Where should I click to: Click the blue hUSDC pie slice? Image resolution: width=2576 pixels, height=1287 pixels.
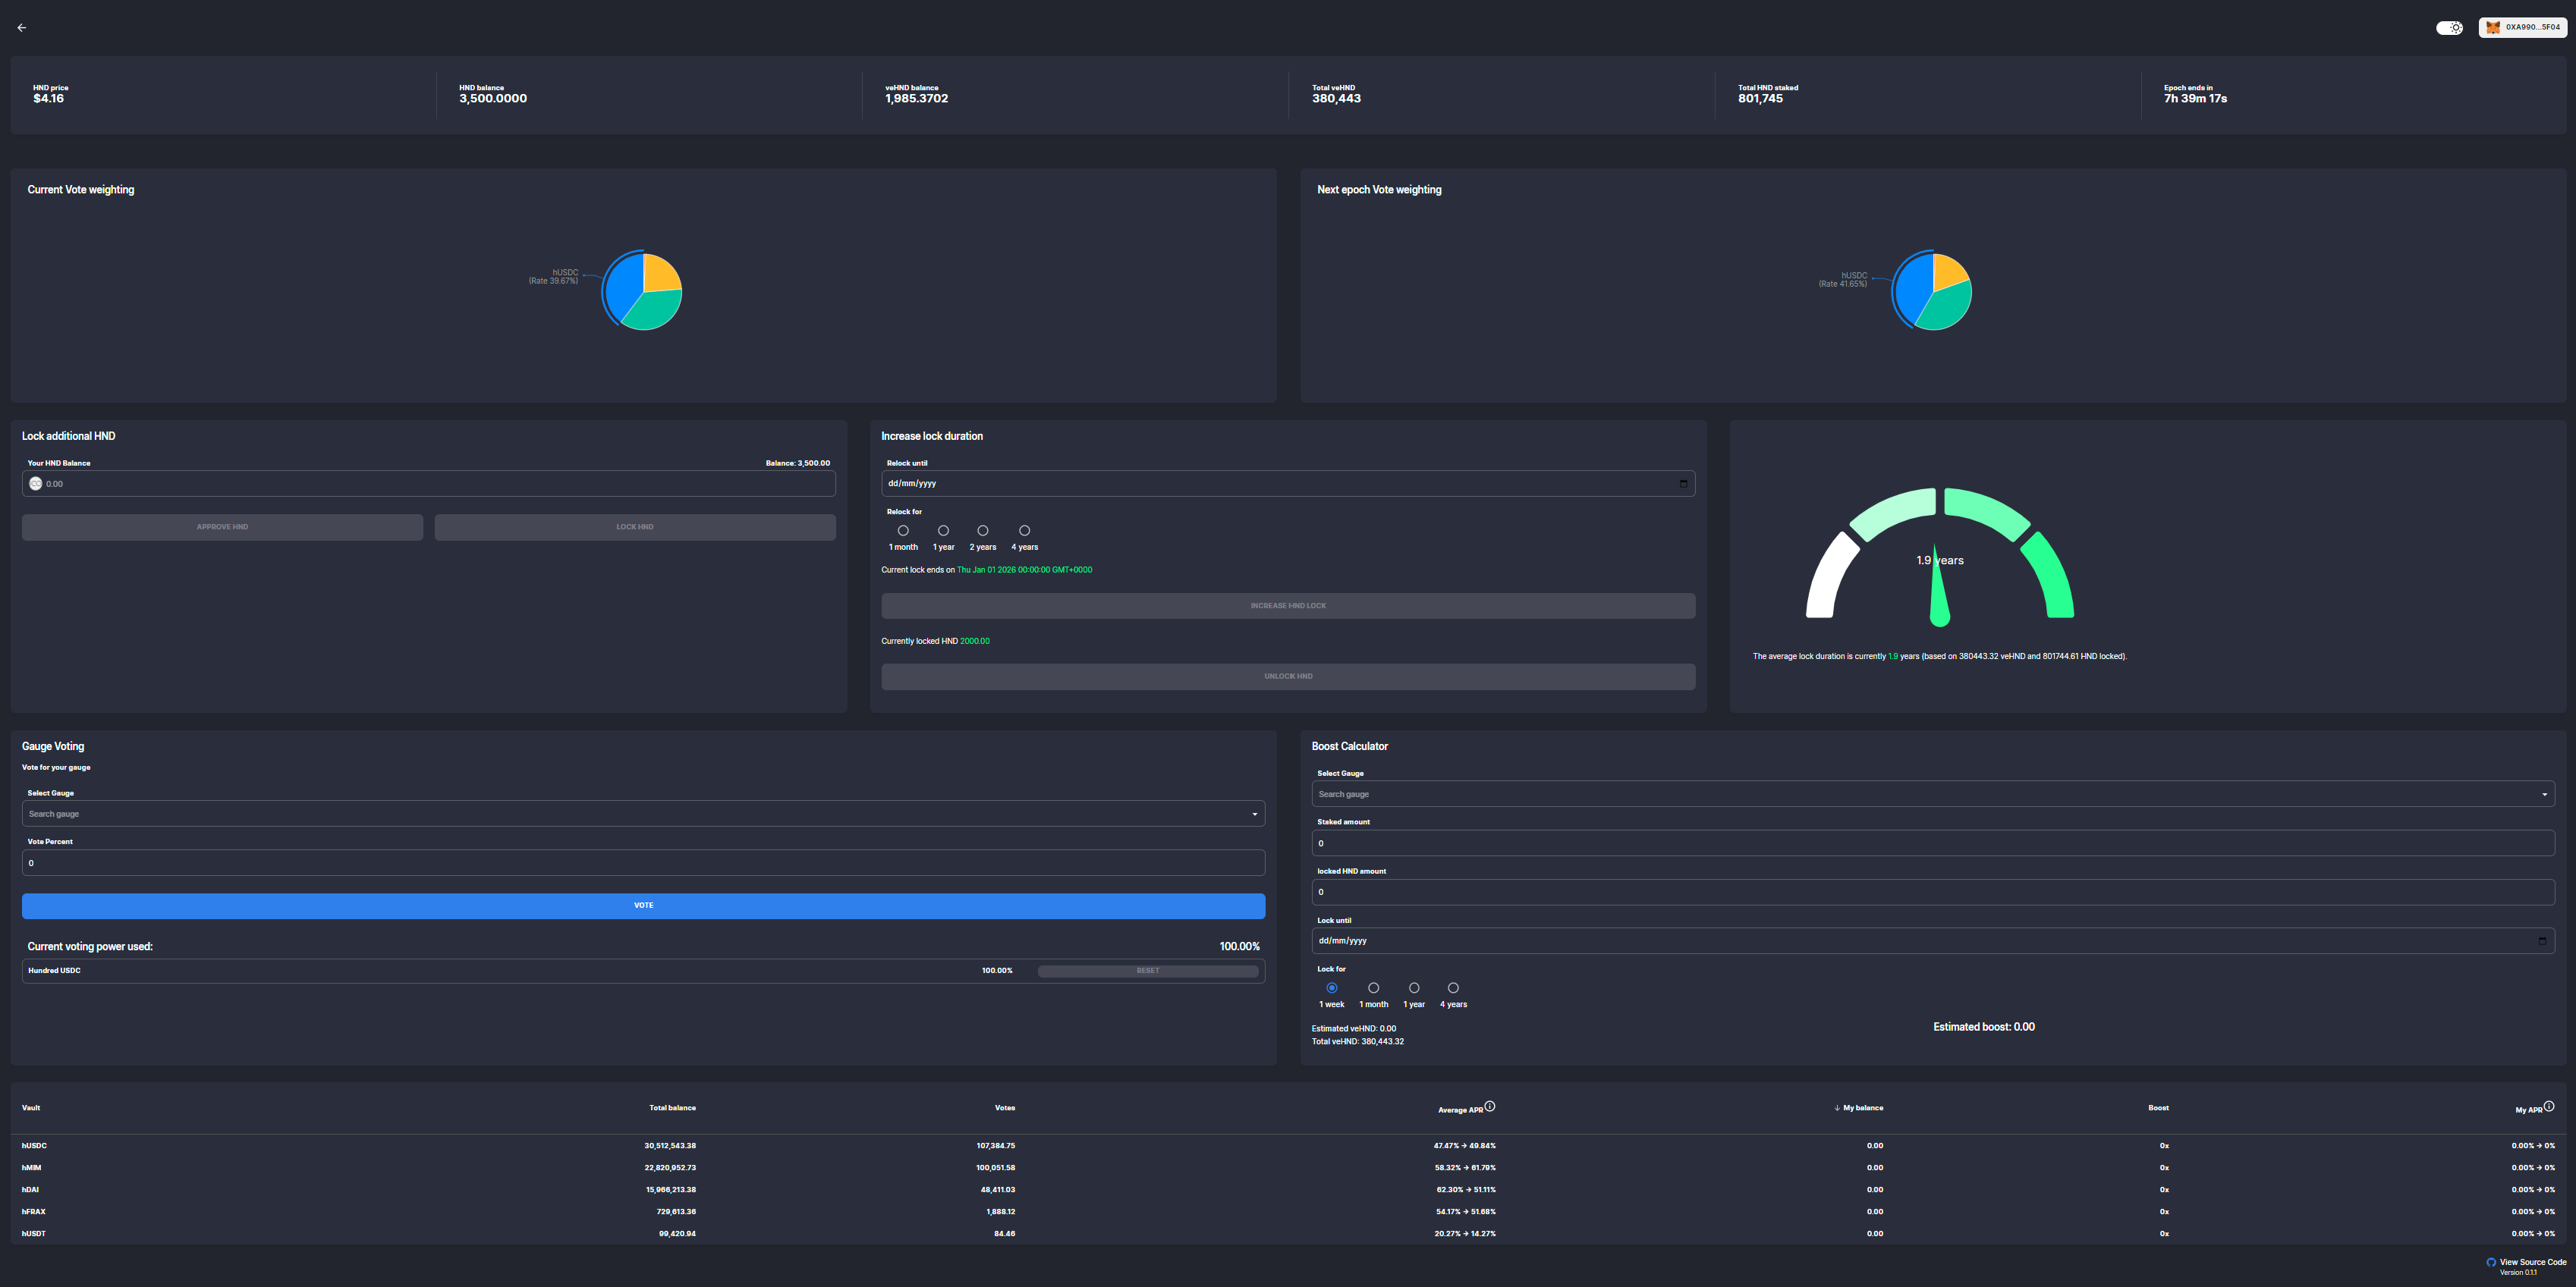pyautogui.click(x=625, y=285)
